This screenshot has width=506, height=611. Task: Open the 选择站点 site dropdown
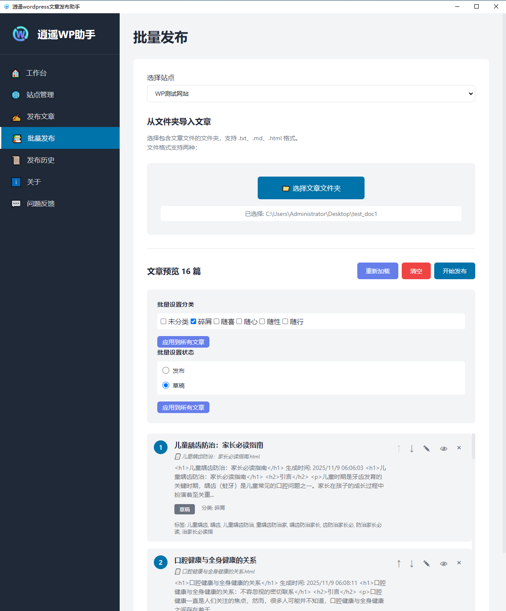tap(311, 94)
